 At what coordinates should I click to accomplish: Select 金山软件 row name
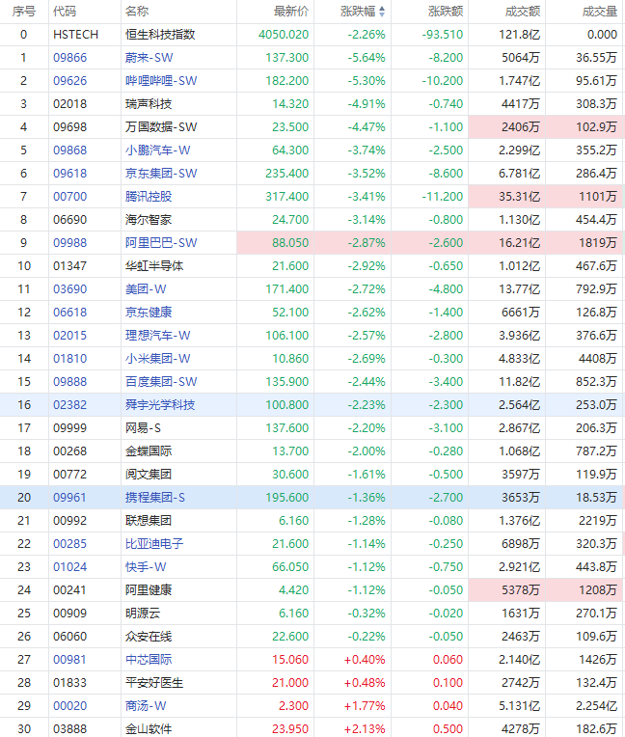[149, 728]
